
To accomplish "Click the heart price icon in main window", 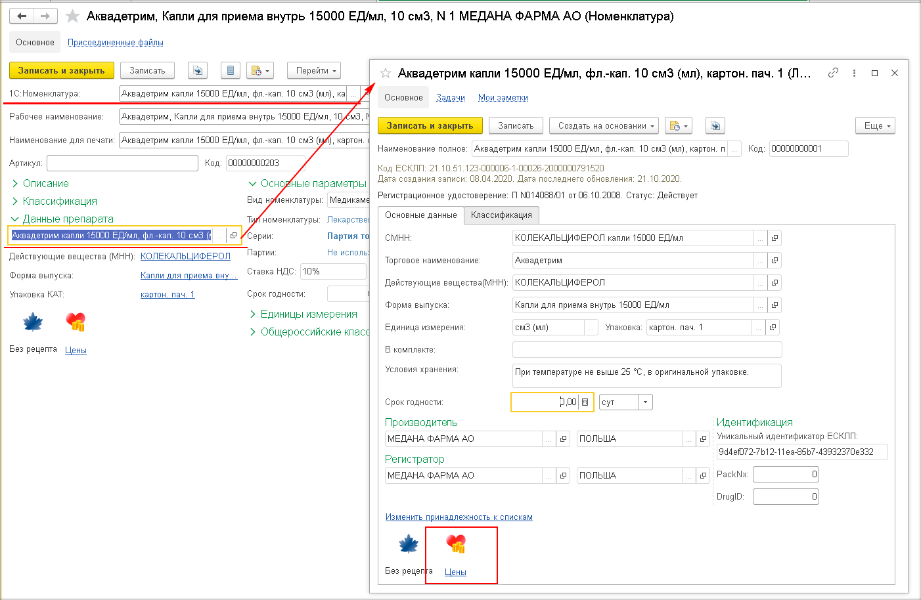I will [x=76, y=322].
